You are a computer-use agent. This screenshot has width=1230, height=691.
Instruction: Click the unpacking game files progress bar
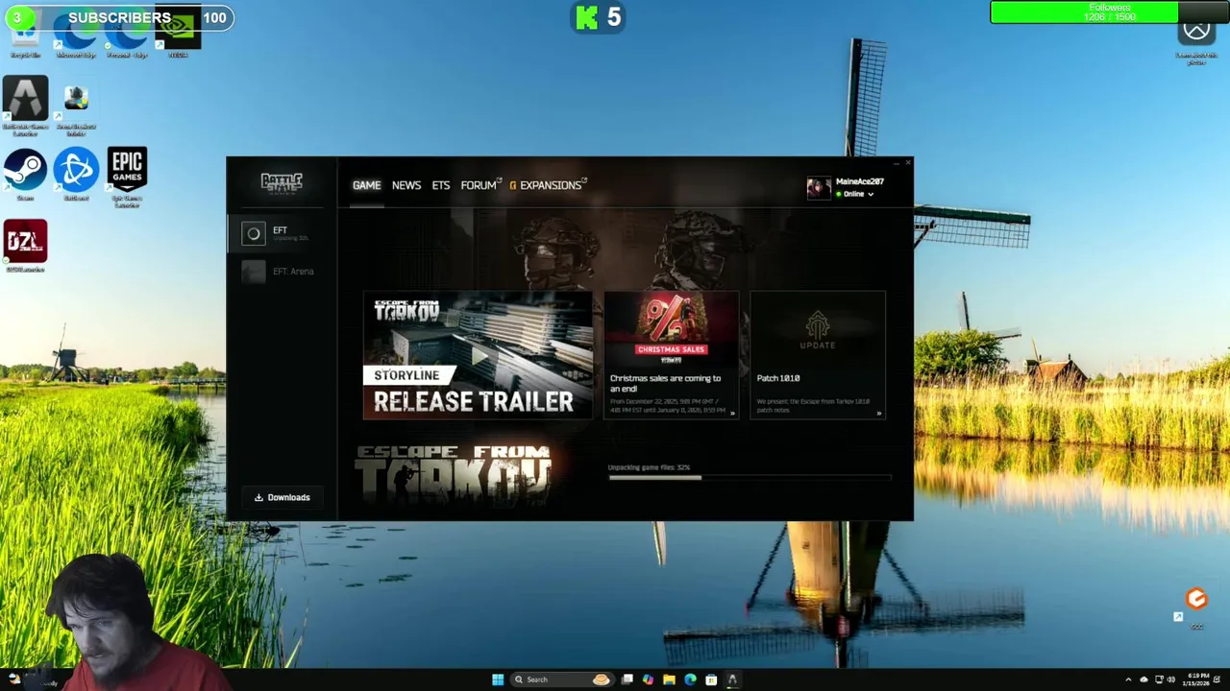(x=750, y=477)
